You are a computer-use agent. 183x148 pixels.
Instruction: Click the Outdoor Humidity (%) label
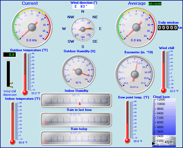click(x=79, y=51)
